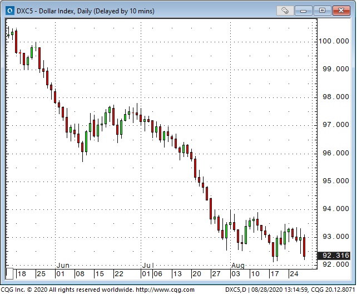
Task: Click the 99.000 price axis label
Action: 336,69
